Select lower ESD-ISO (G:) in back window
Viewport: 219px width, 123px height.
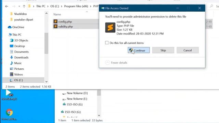pyautogui.click(x=73, y=112)
